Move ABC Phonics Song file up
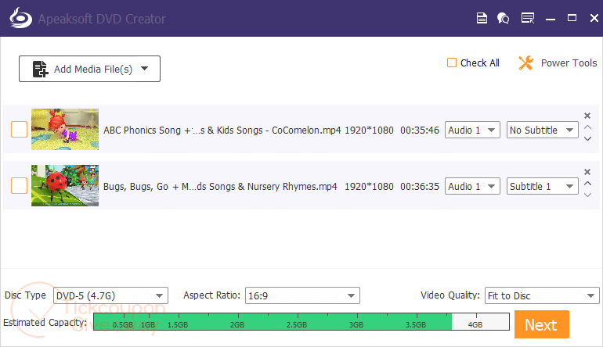Screen dimensions: 603x347 (x=587, y=127)
